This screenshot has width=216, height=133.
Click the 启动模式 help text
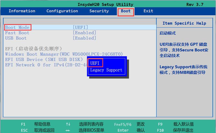pos(168,33)
